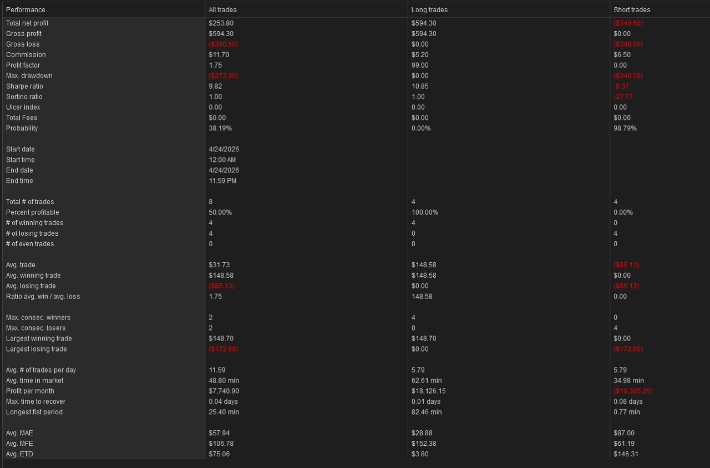710x468 pixels.
Task: Click the Sharpe ratio value 9.82
Action: 215,87
